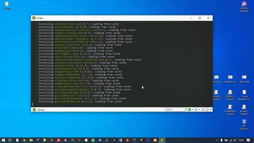Open File Explorer from the taskbar

tap(31, 140)
